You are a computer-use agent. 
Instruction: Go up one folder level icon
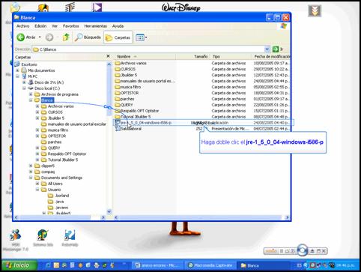click(66, 37)
